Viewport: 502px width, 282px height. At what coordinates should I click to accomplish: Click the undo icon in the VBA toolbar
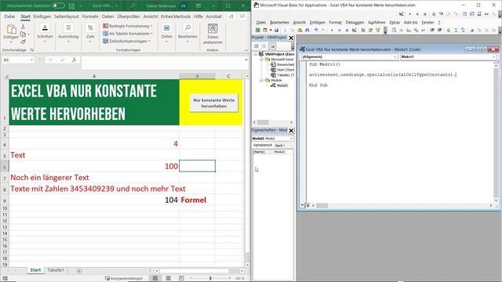pos(315,30)
